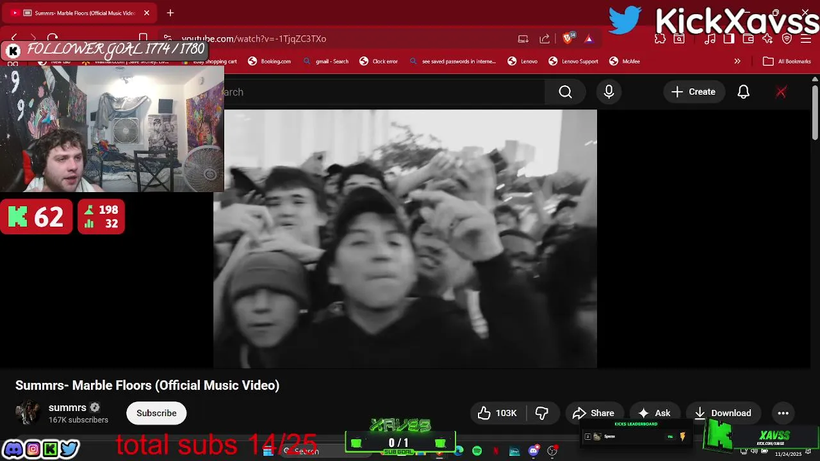Open the site settings icon in address bar

coord(167,38)
